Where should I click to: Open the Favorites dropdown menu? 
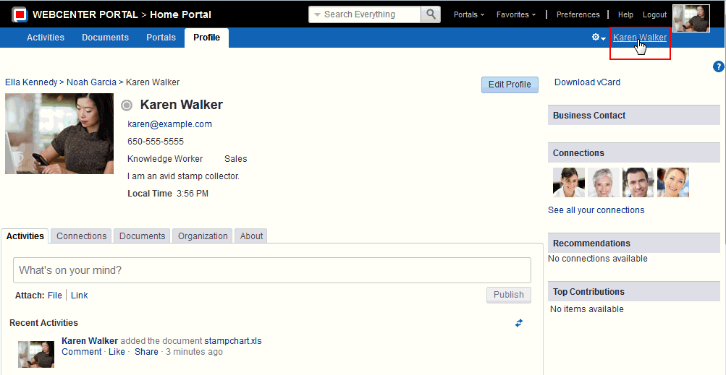516,14
